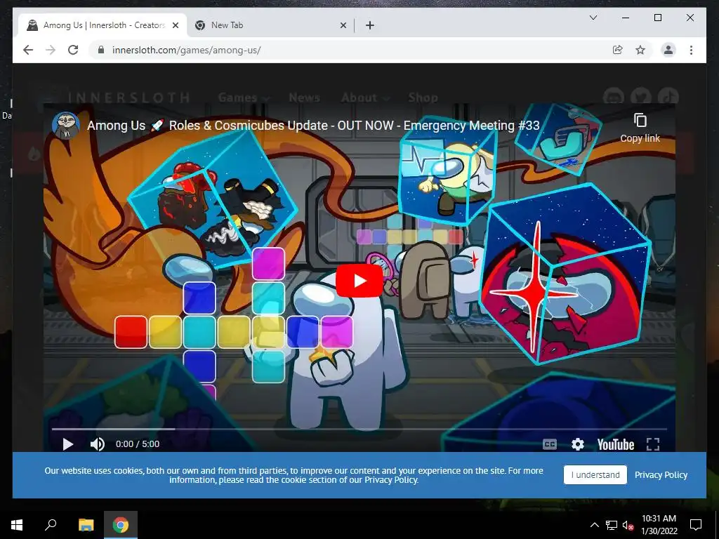Open the Twitter social icon
Viewport: 719px width, 539px height.
(641, 97)
